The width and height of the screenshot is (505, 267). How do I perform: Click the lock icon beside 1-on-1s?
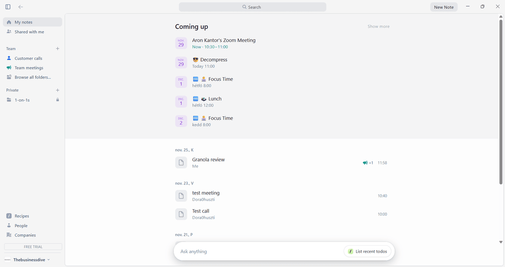tap(57, 100)
